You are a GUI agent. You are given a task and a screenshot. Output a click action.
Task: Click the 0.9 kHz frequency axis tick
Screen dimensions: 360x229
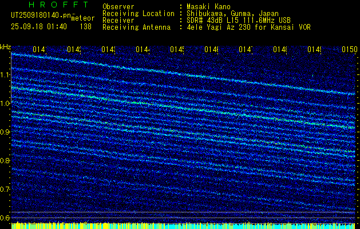tap(5, 132)
